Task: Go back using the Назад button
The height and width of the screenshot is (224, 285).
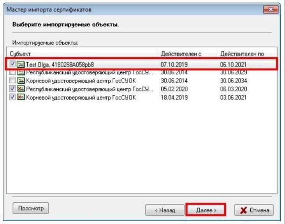Action: coord(164,210)
